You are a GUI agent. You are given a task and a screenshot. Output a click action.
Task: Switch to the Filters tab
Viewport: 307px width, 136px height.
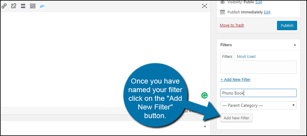point(227,56)
